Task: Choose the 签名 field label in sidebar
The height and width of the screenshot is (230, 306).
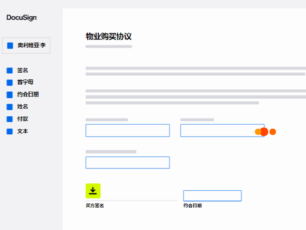Action: coord(23,70)
